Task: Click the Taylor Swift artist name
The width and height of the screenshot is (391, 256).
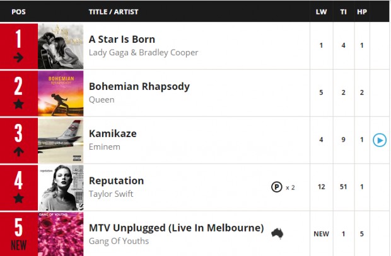Action: [111, 194]
